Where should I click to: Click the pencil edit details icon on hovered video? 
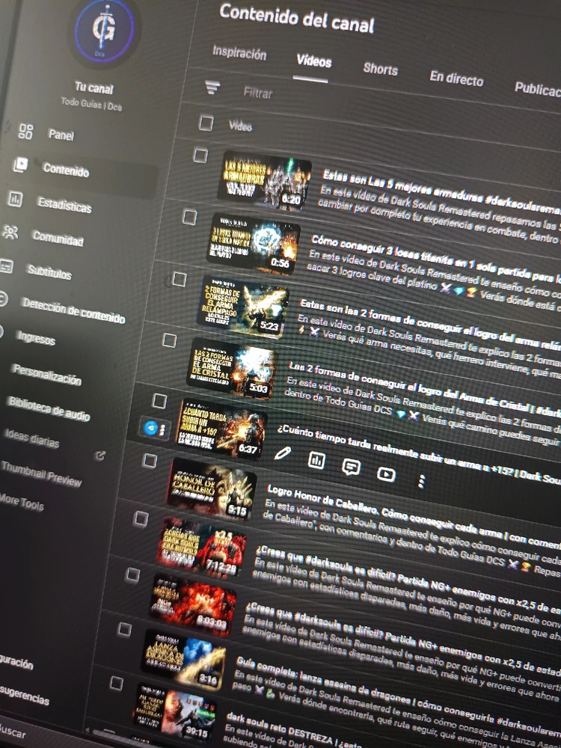[x=283, y=453]
